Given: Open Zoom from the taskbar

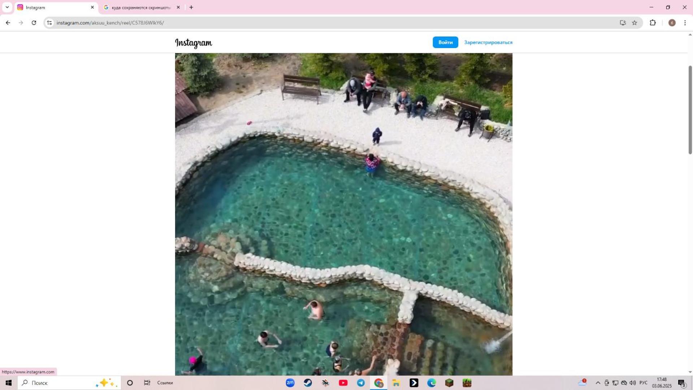Looking at the screenshot, I should (290, 383).
